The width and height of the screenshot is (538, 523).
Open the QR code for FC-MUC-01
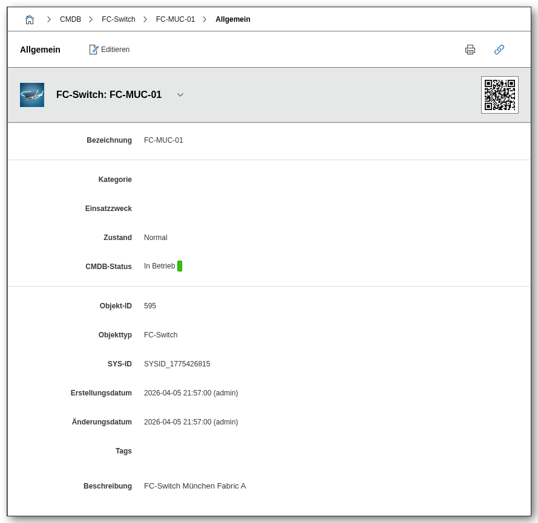499,95
